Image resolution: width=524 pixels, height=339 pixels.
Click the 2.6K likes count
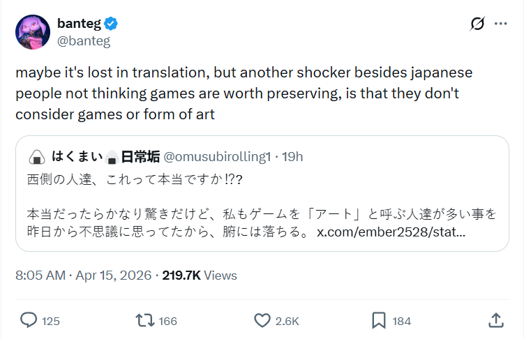[x=287, y=322]
